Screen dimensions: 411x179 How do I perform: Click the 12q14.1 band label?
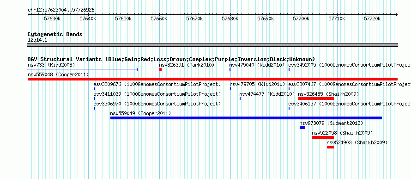click(37, 40)
